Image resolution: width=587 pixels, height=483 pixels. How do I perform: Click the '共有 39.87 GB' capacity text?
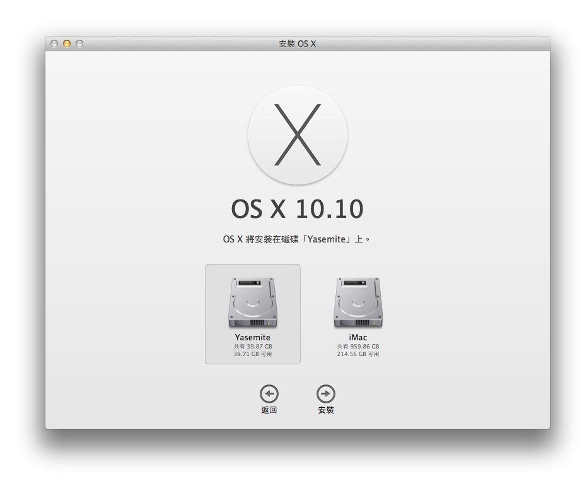tap(253, 346)
